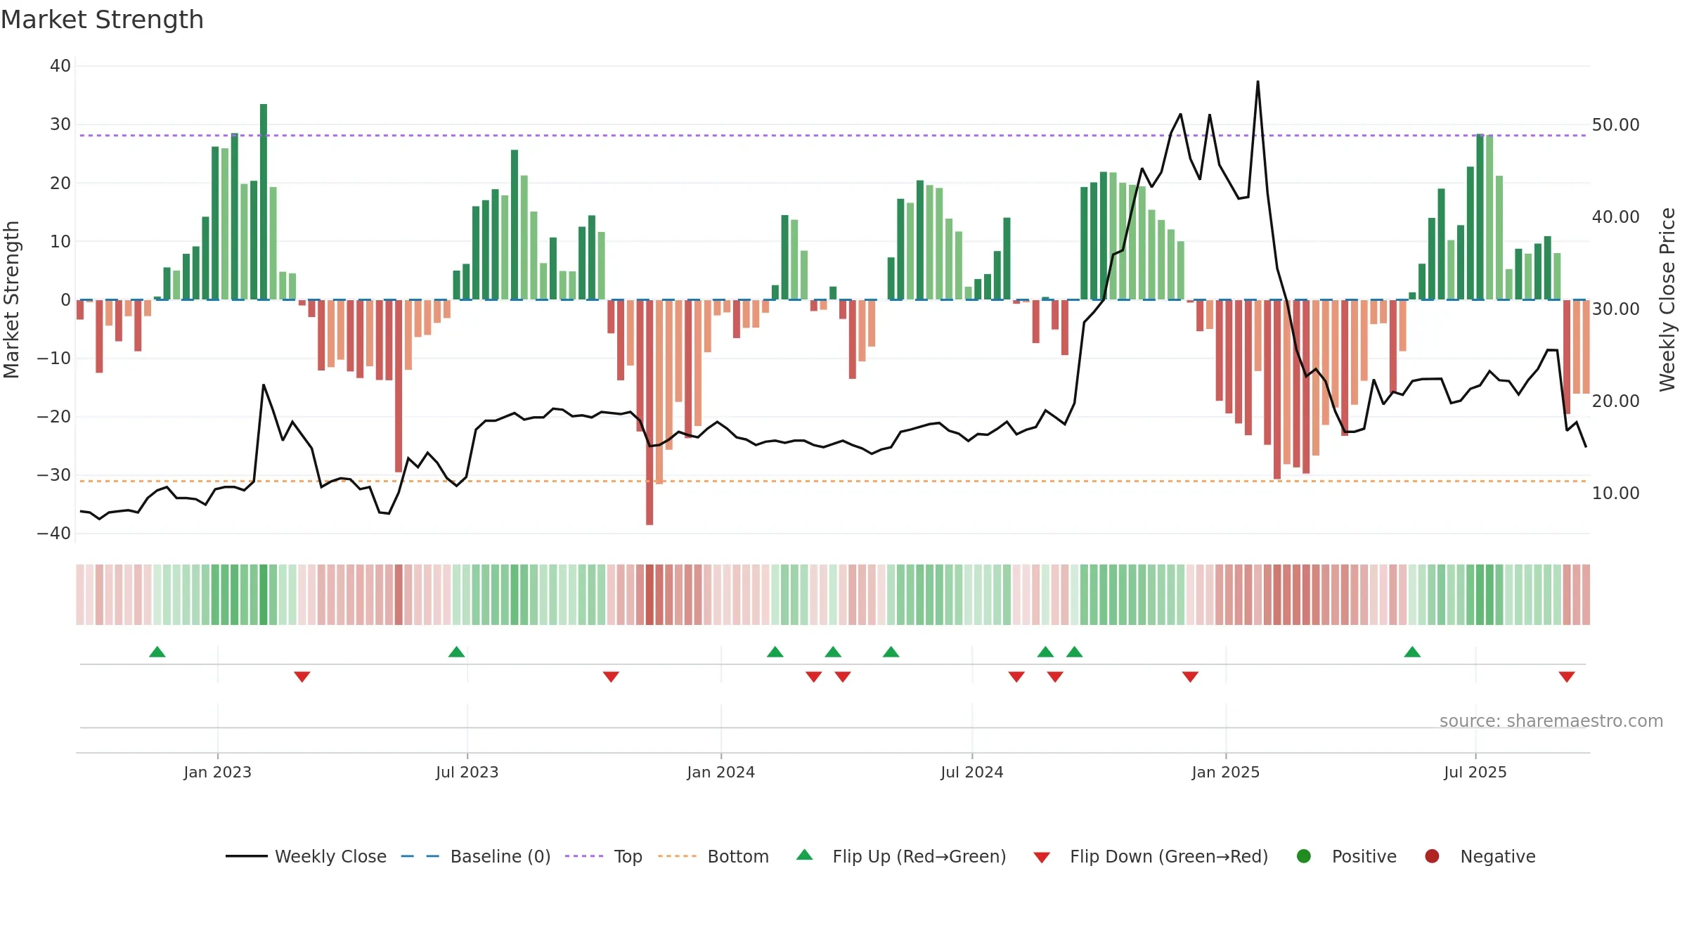1687x949 pixels.
Task: Click the highest peak of the black price line
Action: (x=1258, y=82)
